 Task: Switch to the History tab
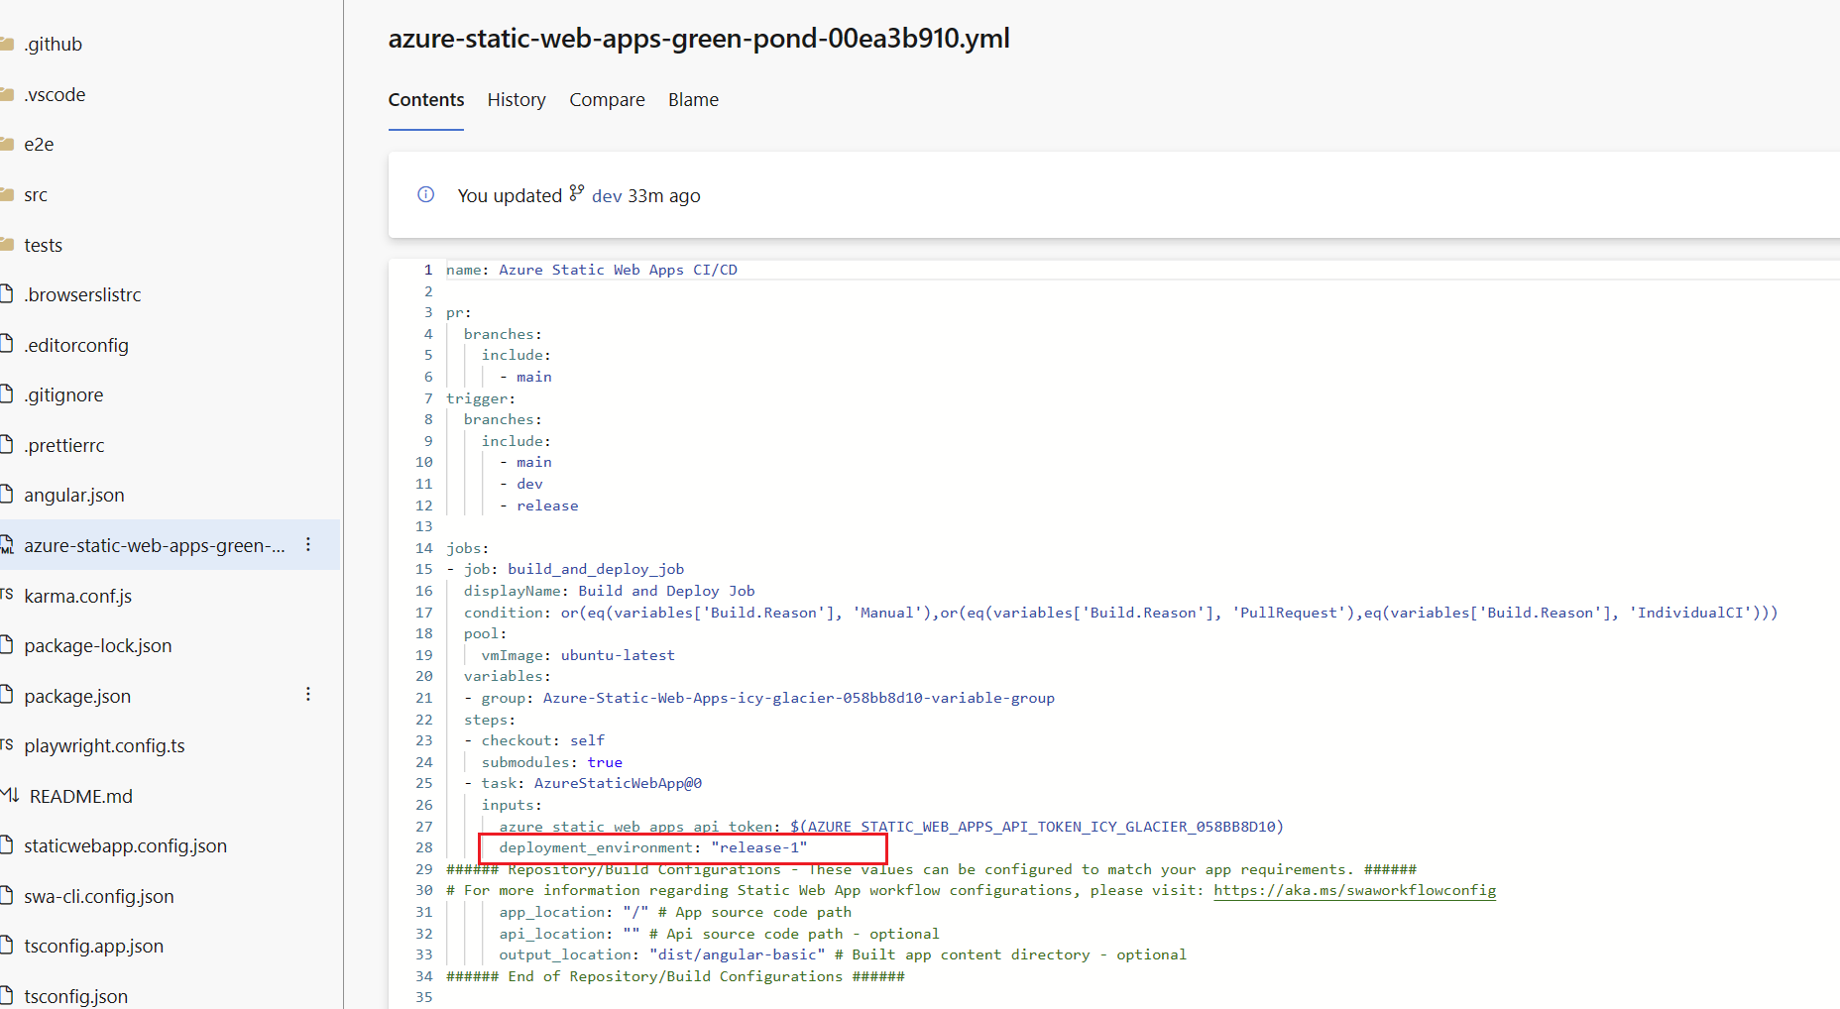pos(517,100)
